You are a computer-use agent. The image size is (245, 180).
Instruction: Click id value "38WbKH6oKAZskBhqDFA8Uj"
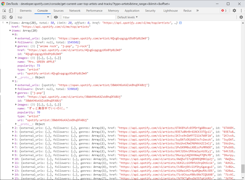click(x=43, y=101)
